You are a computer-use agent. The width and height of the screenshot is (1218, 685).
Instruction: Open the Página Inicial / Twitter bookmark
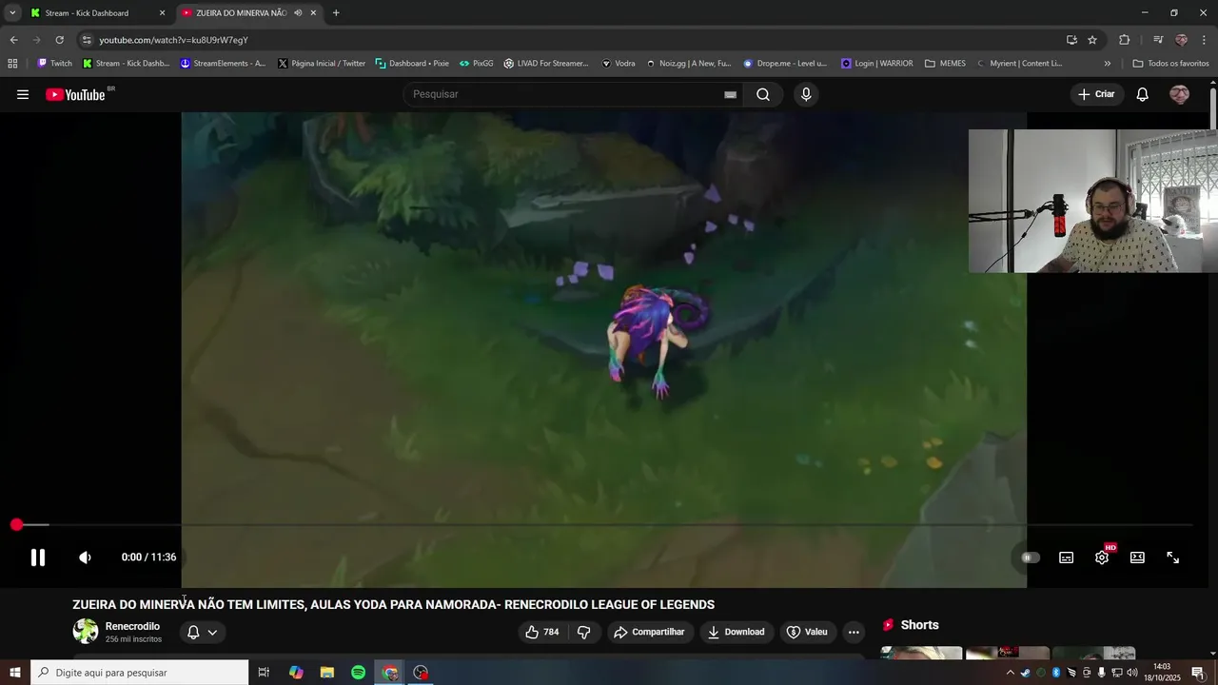click(x=322, y=64)
